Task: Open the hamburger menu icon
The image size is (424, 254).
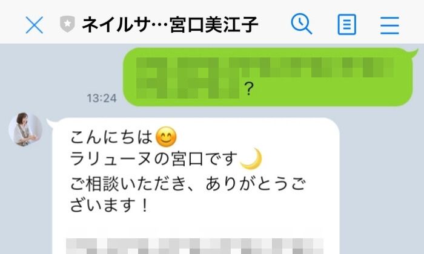Action: [x=389, y=25]
